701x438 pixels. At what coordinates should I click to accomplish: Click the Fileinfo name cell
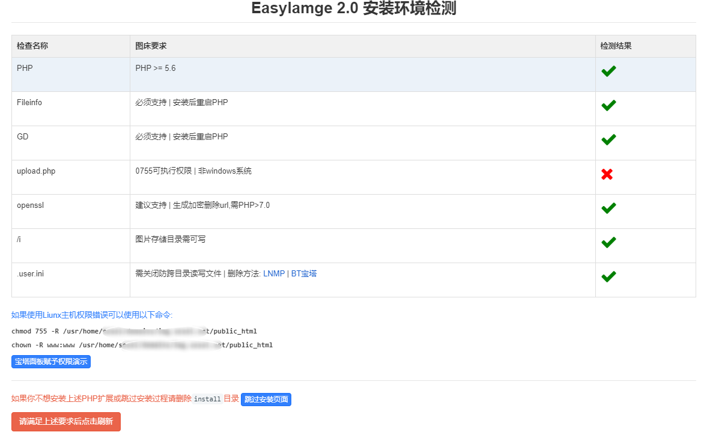click(71, 109)
